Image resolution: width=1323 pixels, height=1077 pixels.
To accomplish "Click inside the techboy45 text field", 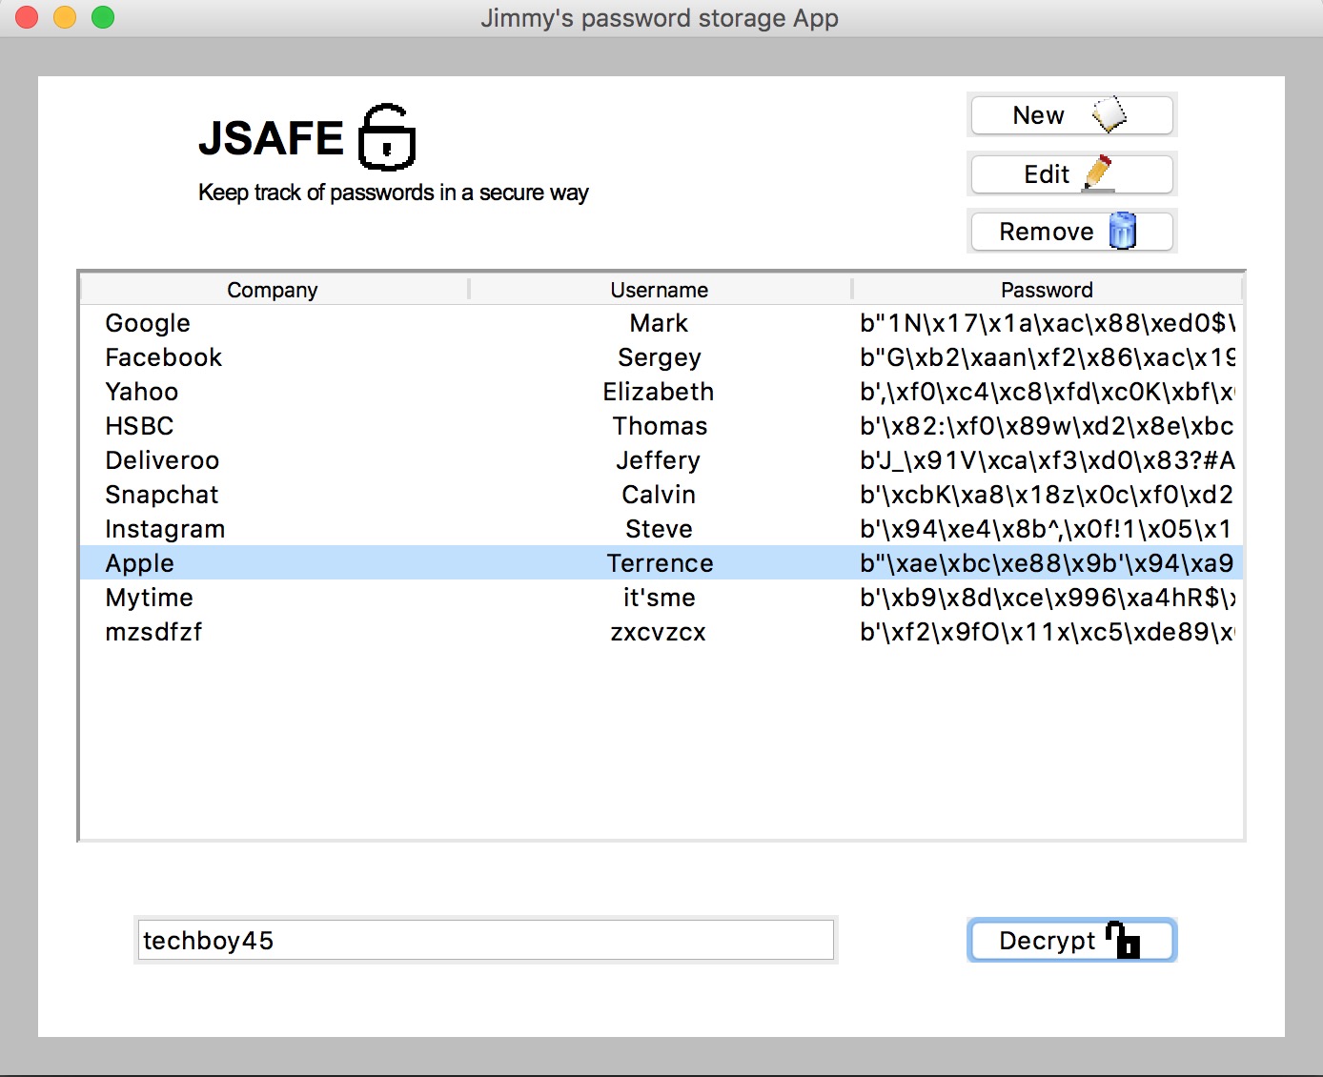I will (x=486, y=940).
